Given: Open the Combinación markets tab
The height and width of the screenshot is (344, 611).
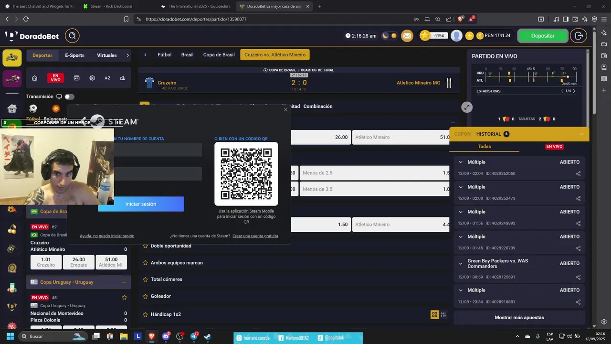Looking at the screenshot, I should click(318, 106).
